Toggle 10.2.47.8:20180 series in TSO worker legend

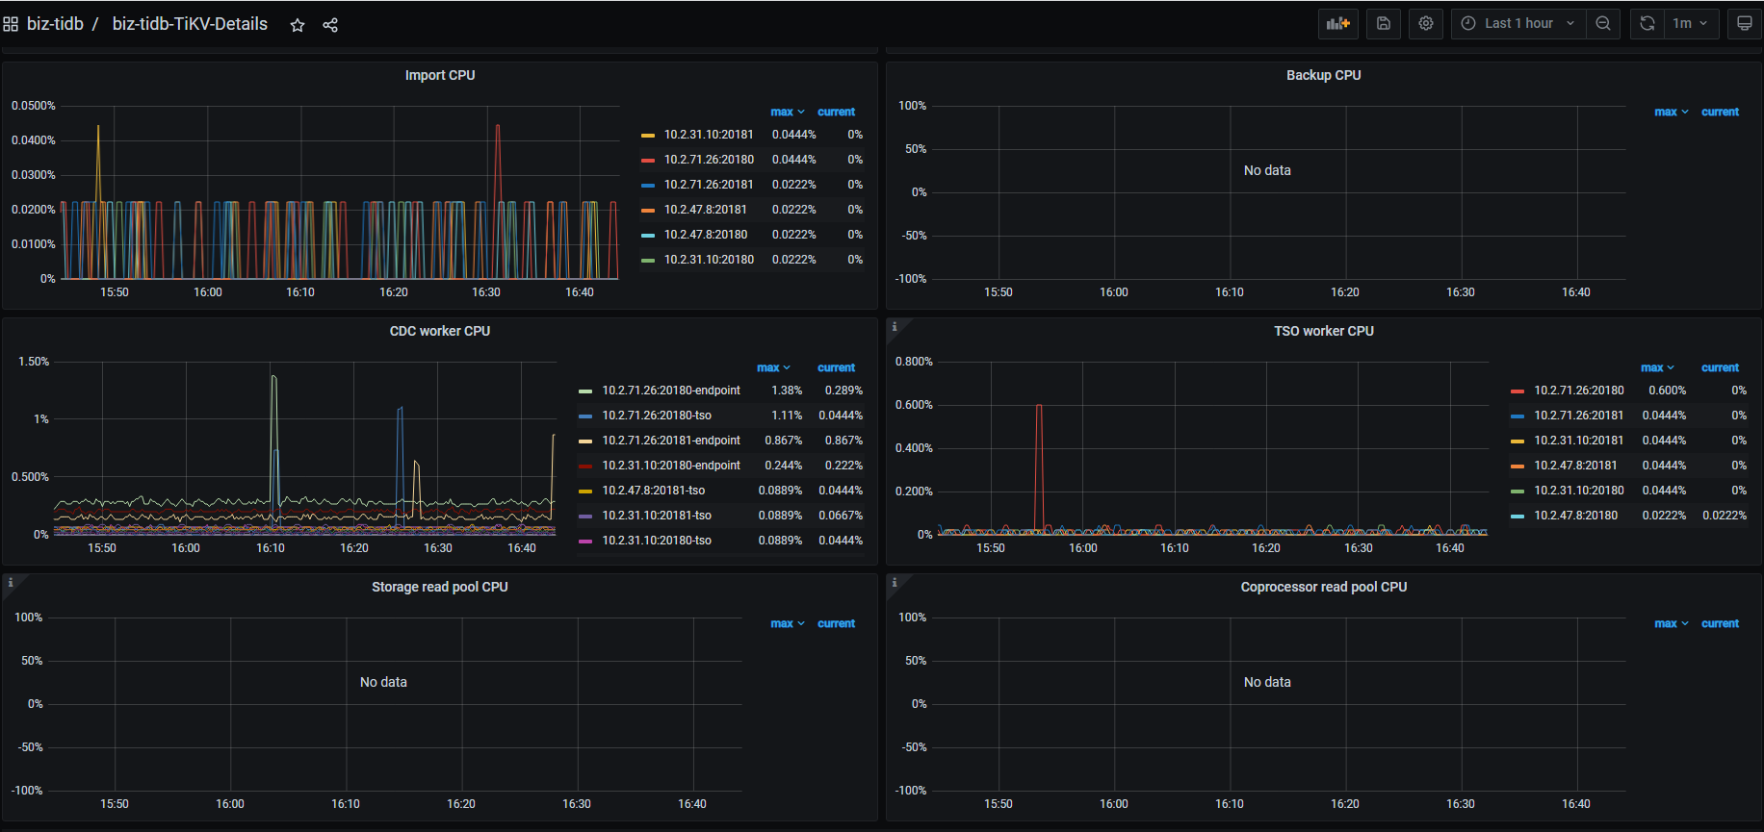point(1575,516)
